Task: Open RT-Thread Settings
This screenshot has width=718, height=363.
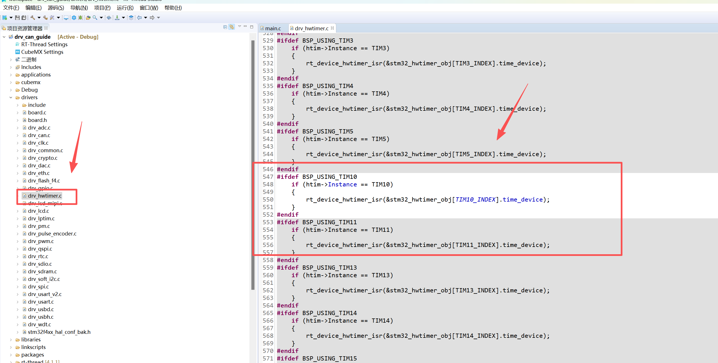Action: [44, 44]
